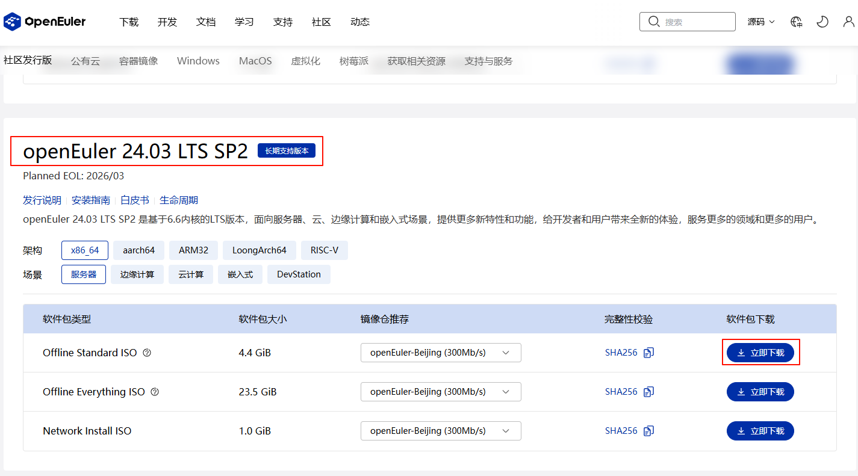
Task: Click help icon beside Offline Everything ISO
Action: coord(155,392)
